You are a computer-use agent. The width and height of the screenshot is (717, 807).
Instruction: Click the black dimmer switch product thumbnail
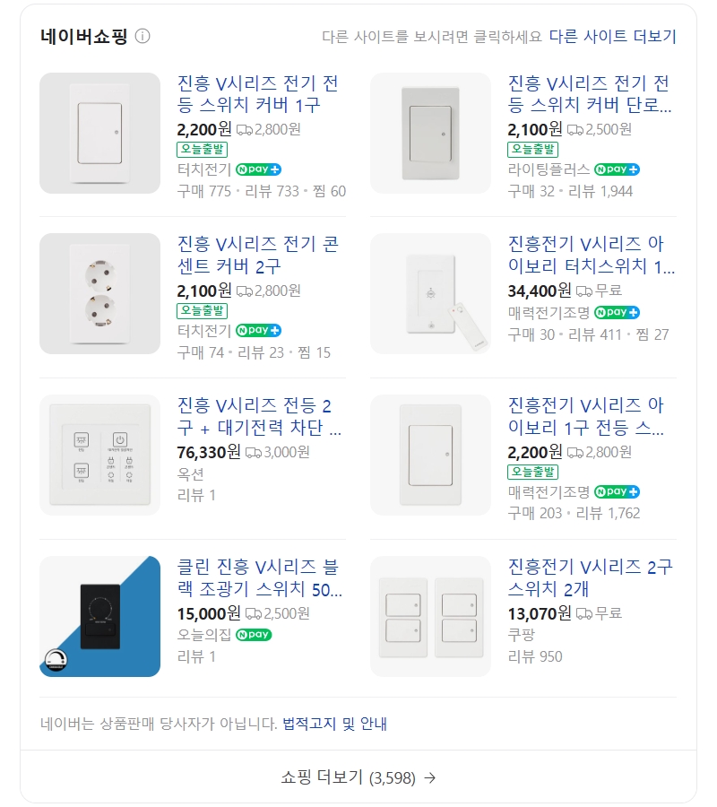coord(100,615)
